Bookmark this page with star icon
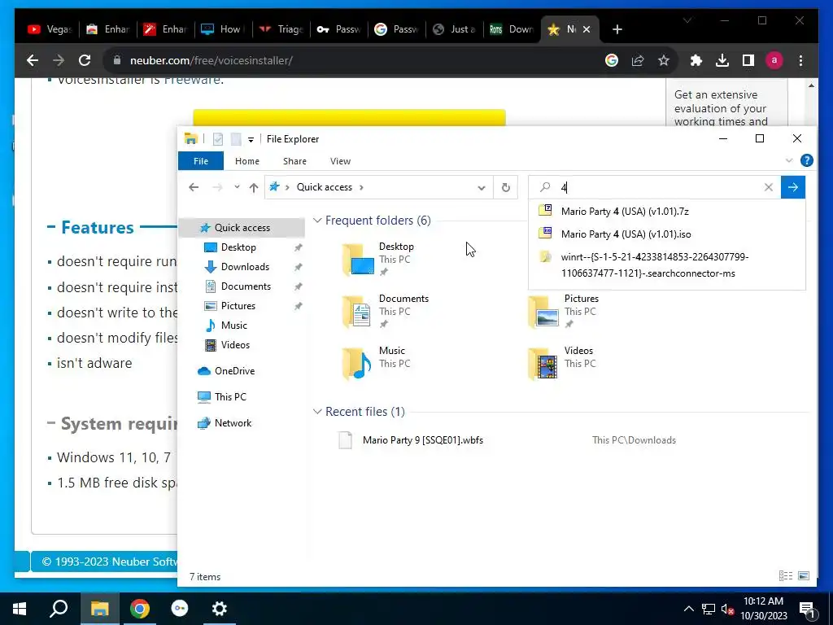This screenshot has width=833, height=625. [x=664, y=60]
